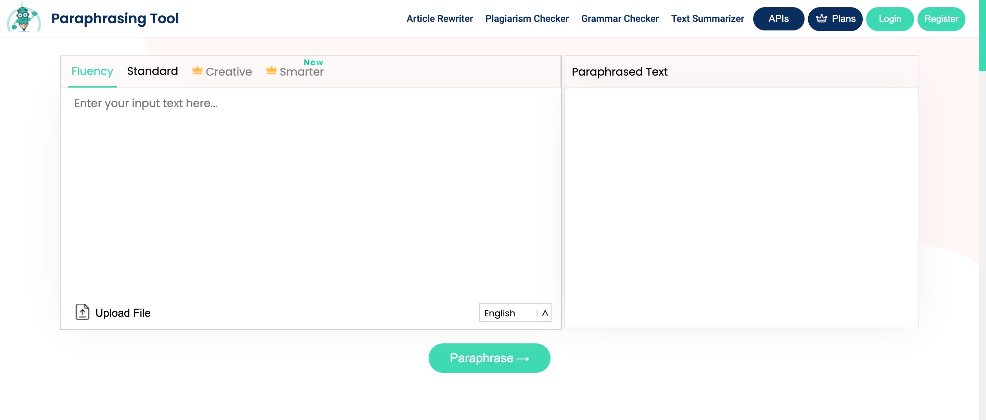The height and width of the screenshot is (420, 986).
Task: Click the Register link
Action: (x=941, y=18)
